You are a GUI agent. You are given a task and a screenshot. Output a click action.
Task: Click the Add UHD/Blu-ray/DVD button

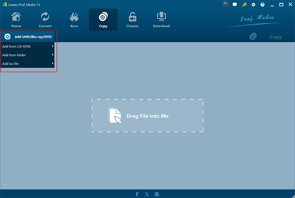click(x=28, y=37)
